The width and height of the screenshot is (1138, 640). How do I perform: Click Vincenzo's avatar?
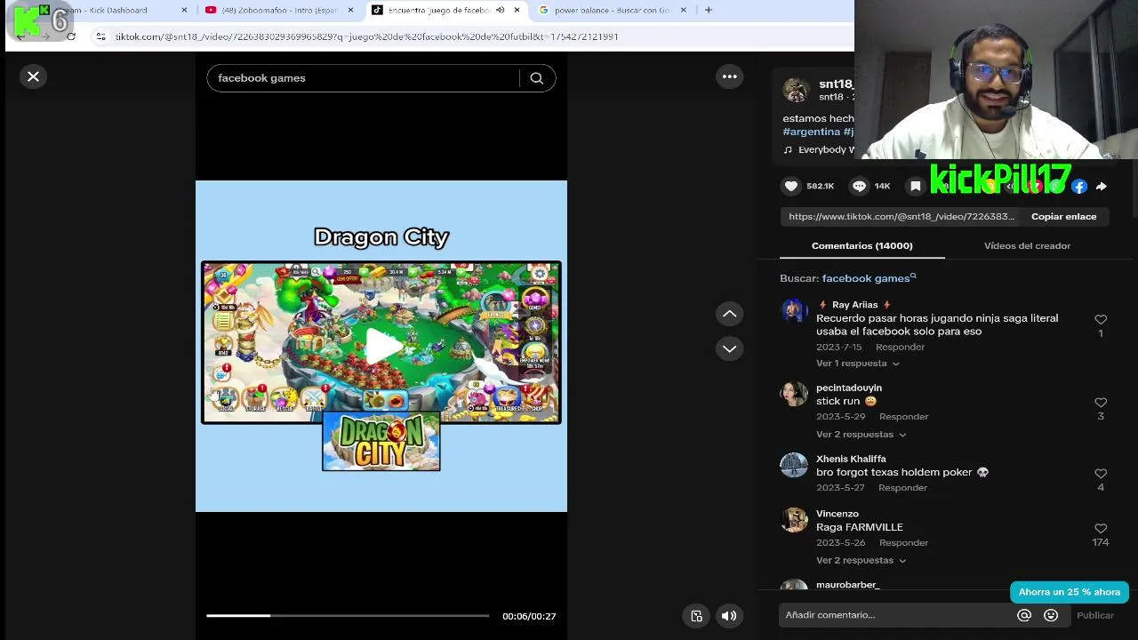794,520
